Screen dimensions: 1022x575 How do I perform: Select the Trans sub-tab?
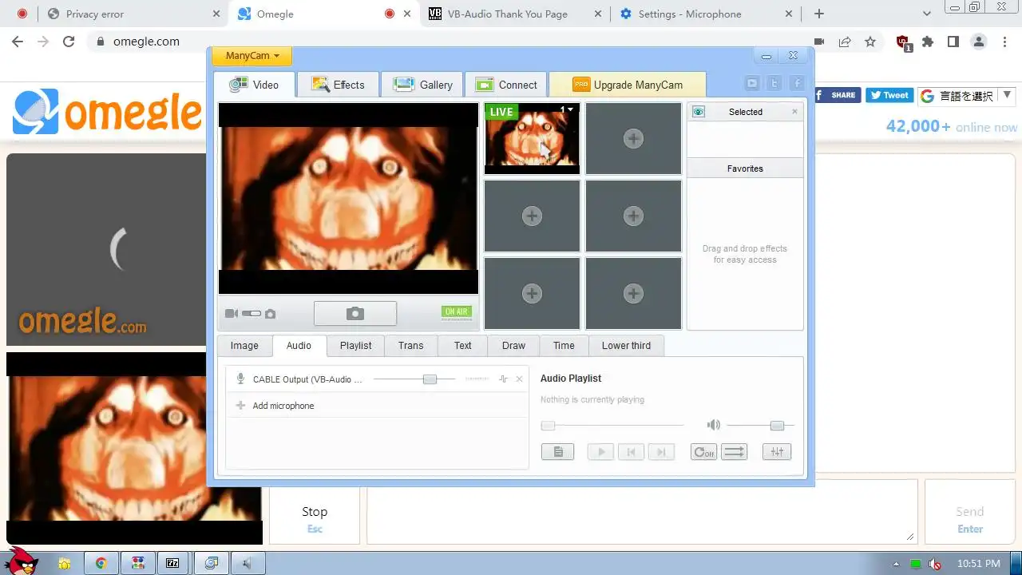click(x=410, y=346)
